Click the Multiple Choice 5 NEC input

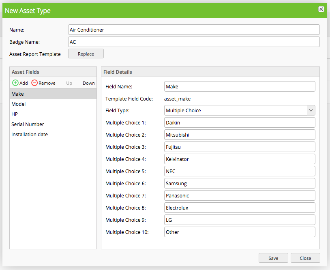tap(240, 171)
